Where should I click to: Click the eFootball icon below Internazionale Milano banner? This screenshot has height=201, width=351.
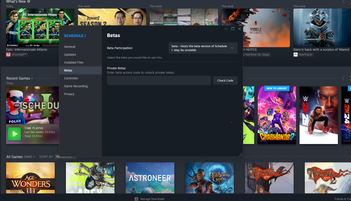(8, 54)
